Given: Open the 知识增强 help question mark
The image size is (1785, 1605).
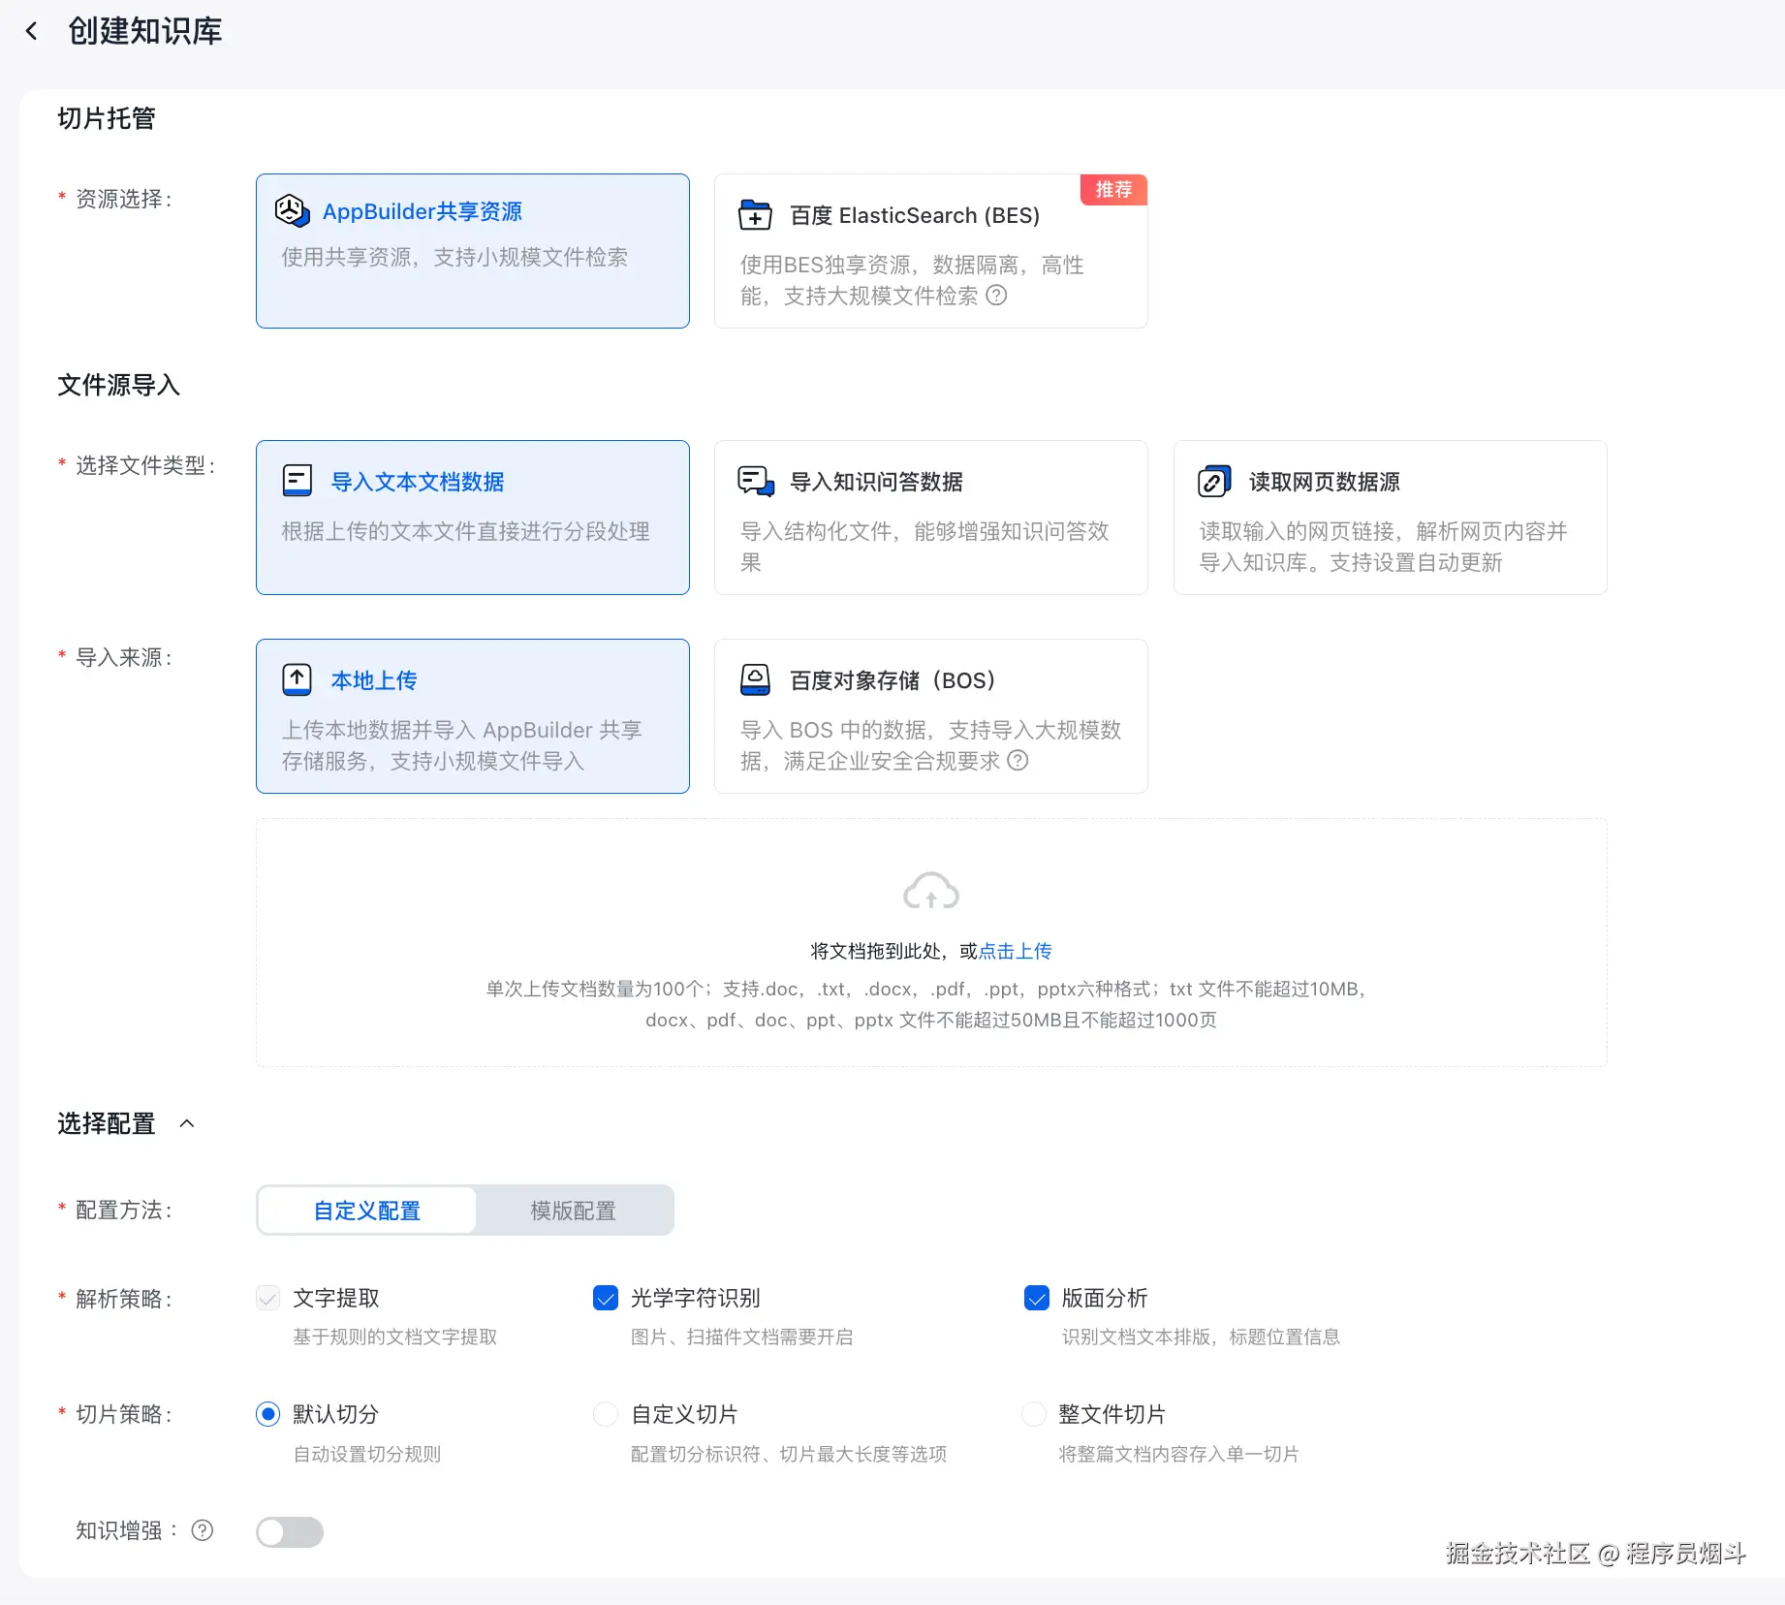Looking at the screenshot, I should pos(203,1530).
